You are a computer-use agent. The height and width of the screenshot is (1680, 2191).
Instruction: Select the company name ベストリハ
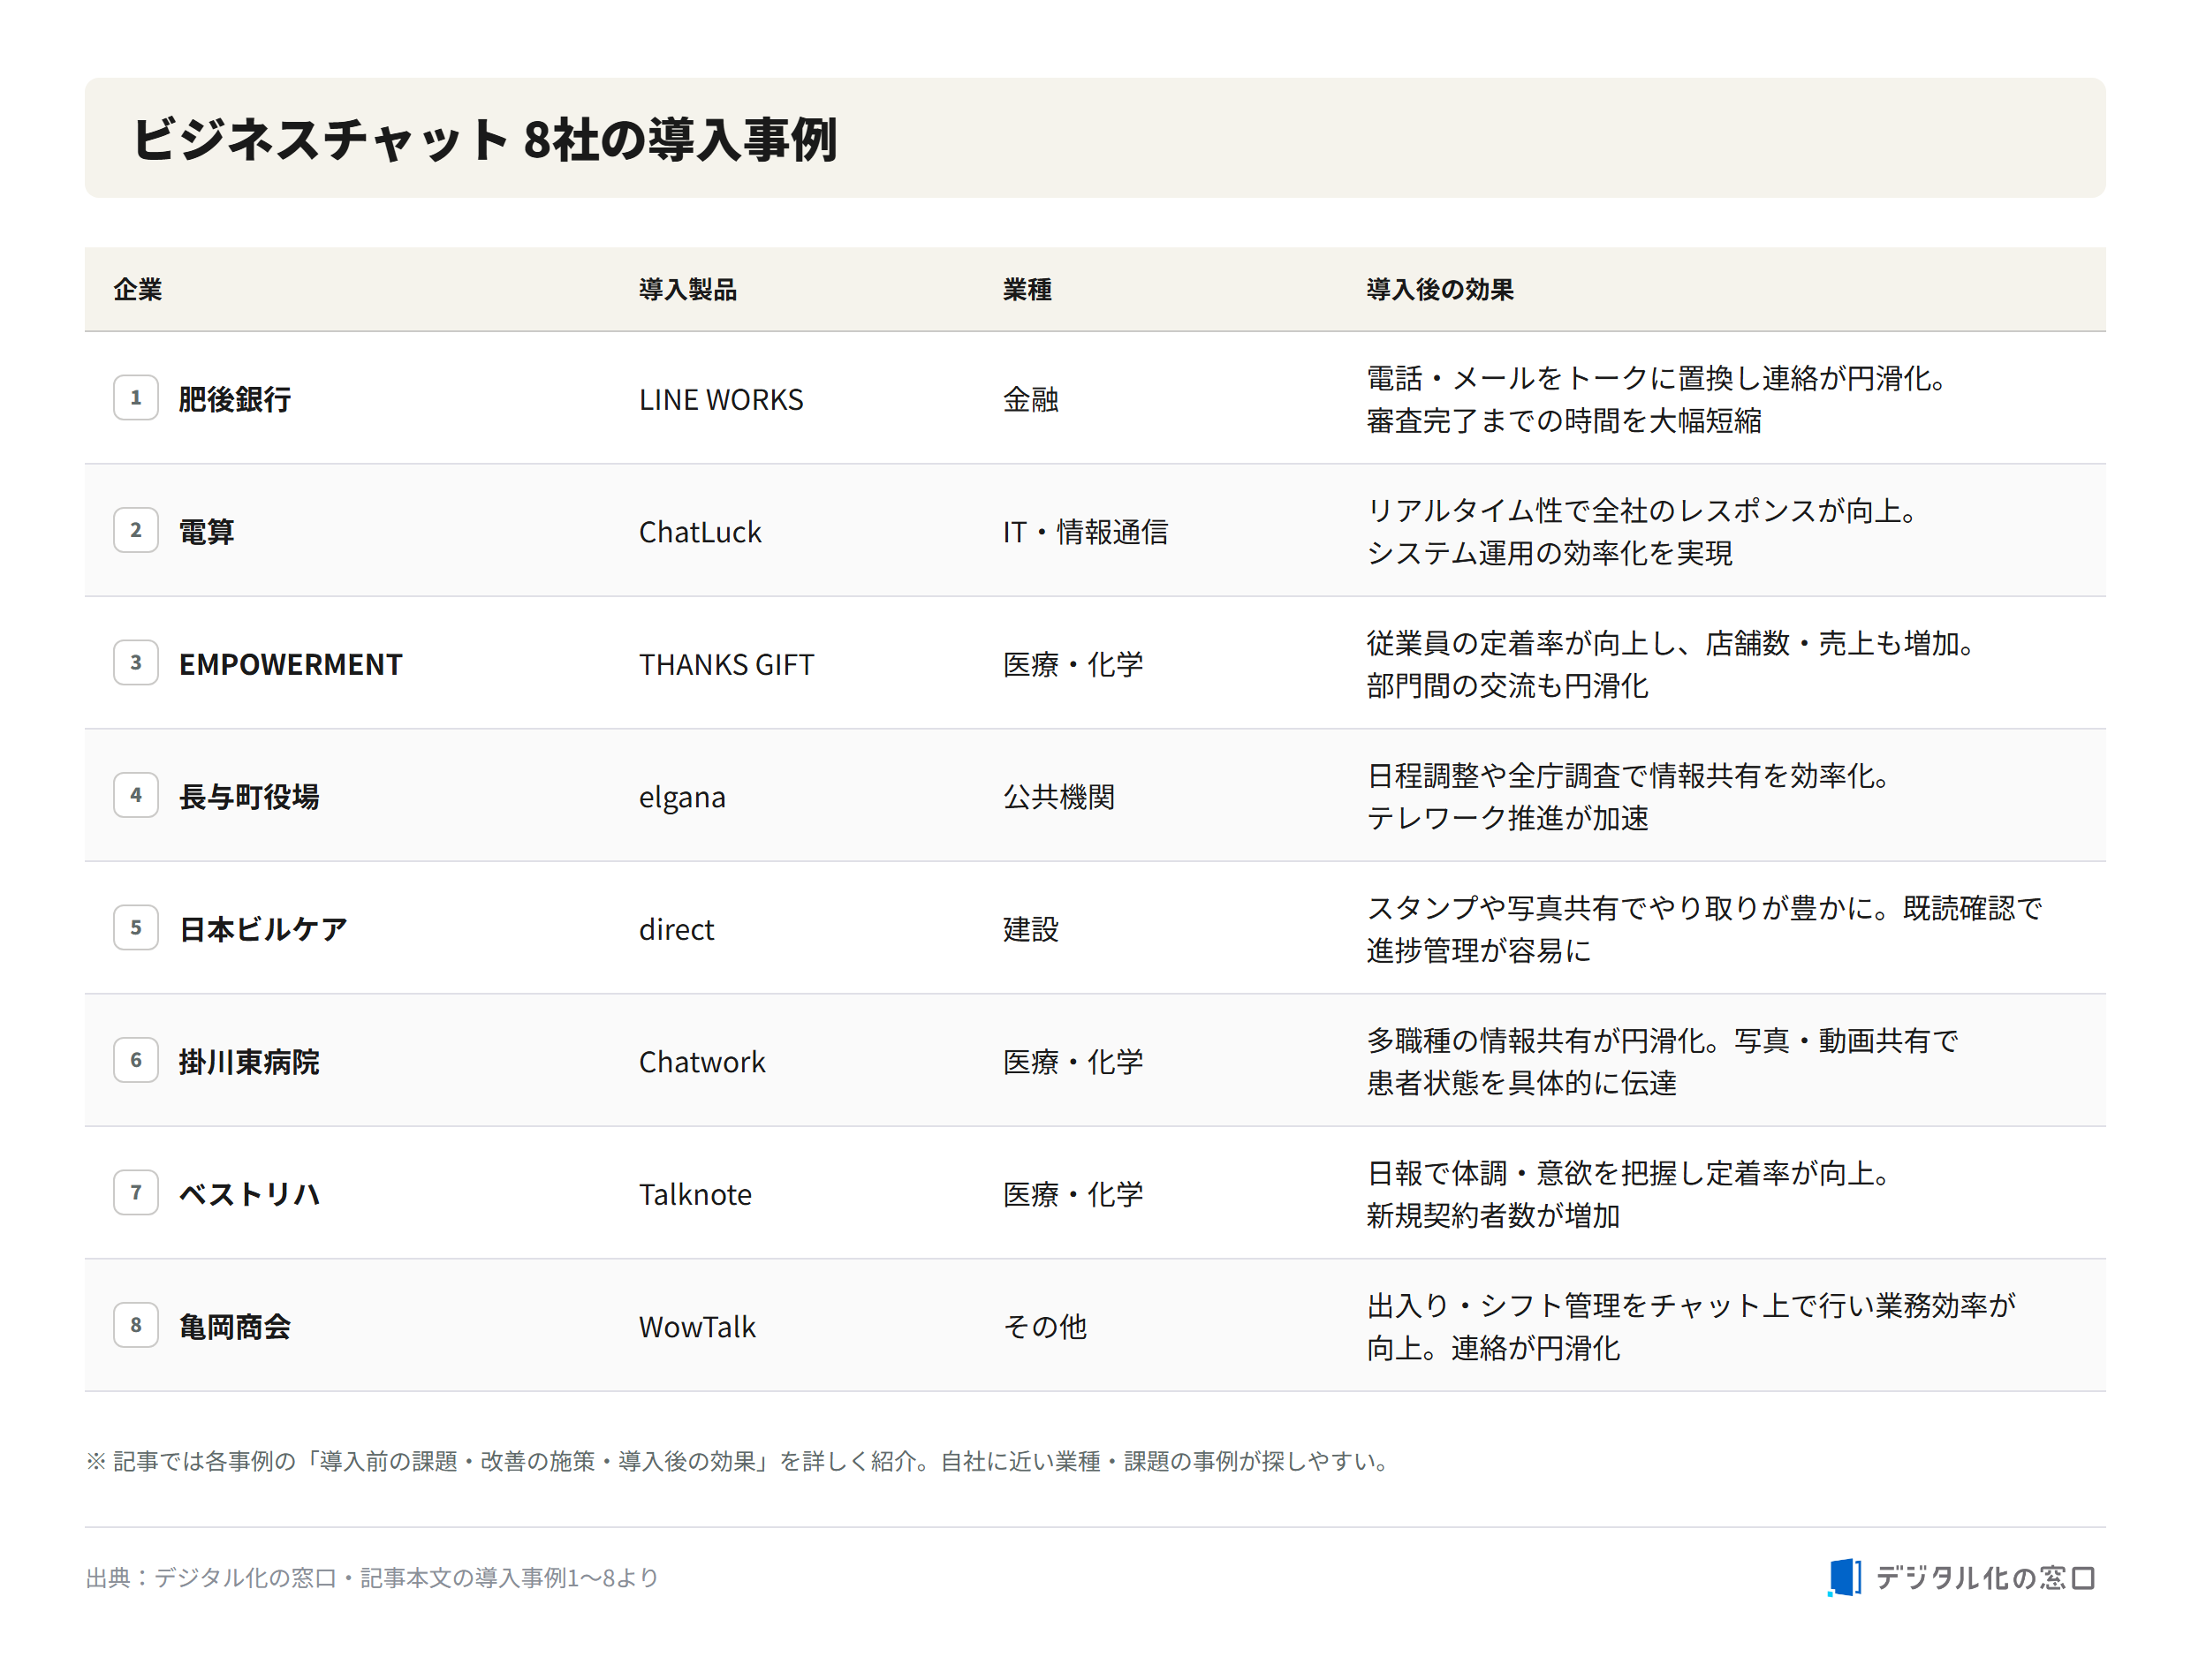249,1194
